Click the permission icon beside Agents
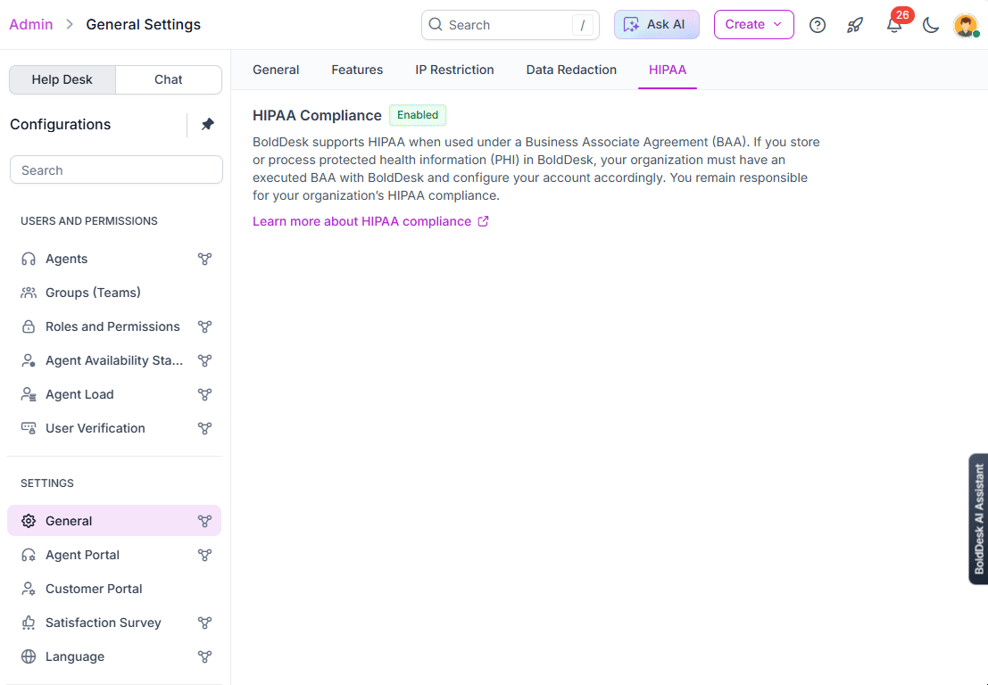 point(204,259)
